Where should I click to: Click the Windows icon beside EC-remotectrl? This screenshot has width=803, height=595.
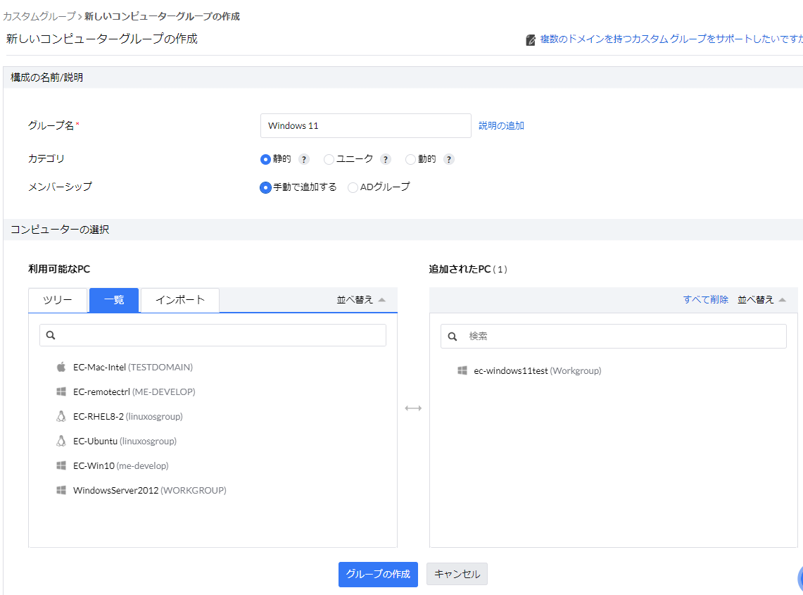(61, 392)
